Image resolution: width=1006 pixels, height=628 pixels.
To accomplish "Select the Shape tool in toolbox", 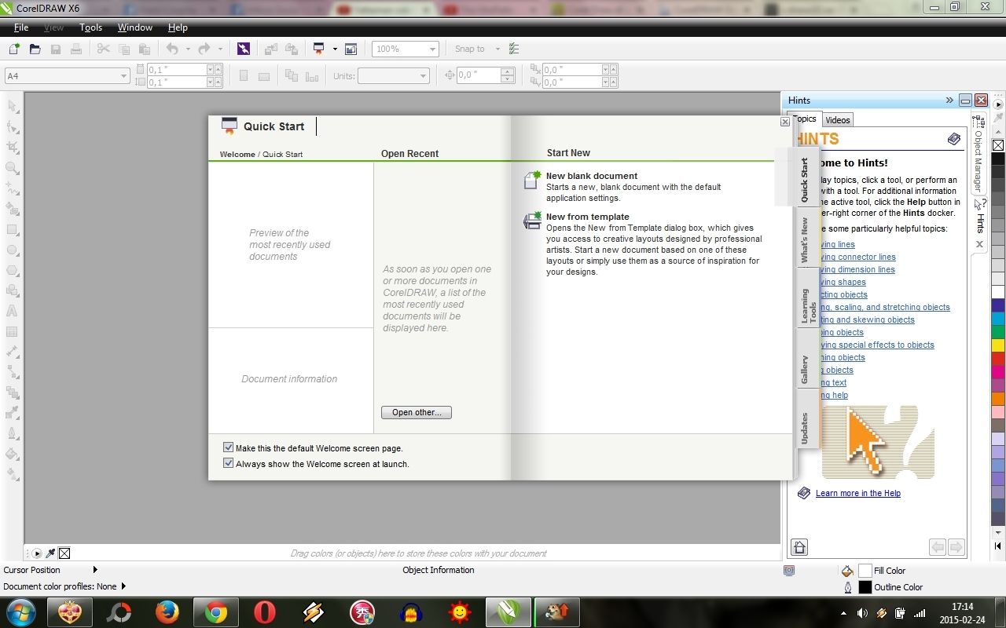I will point(12,126).
